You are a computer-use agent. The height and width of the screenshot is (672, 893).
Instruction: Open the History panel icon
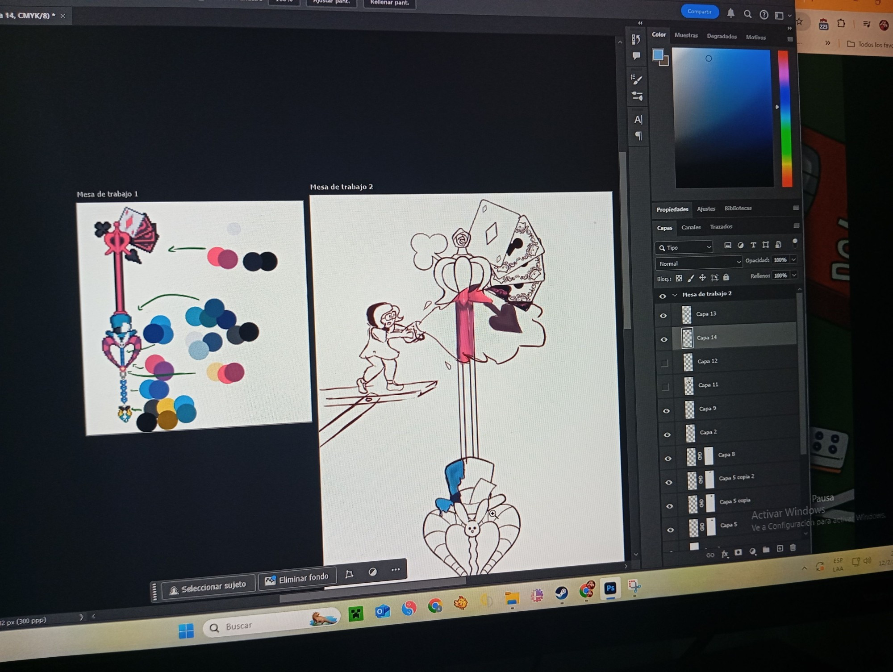tap(636, 39)
